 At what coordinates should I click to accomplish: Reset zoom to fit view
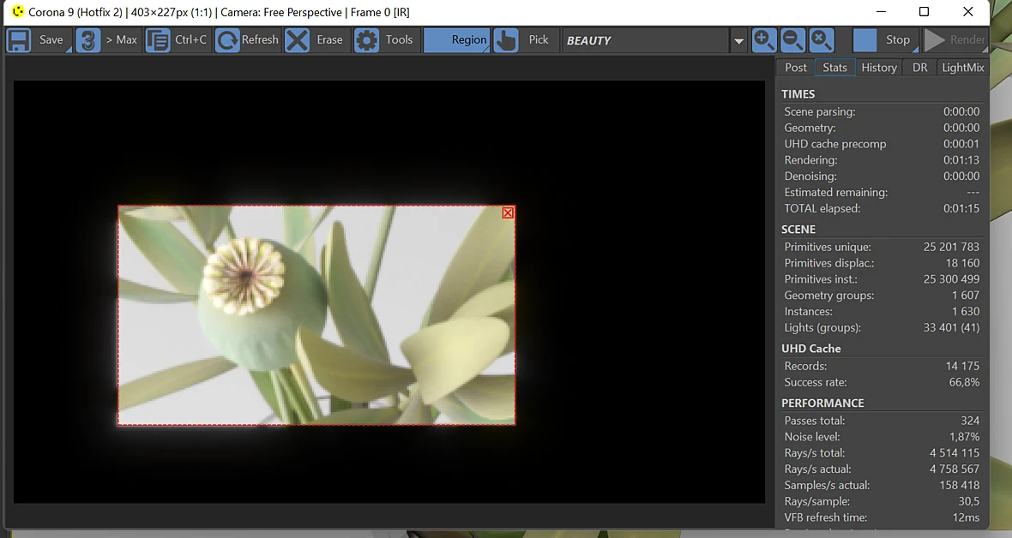tap(821, 40)
